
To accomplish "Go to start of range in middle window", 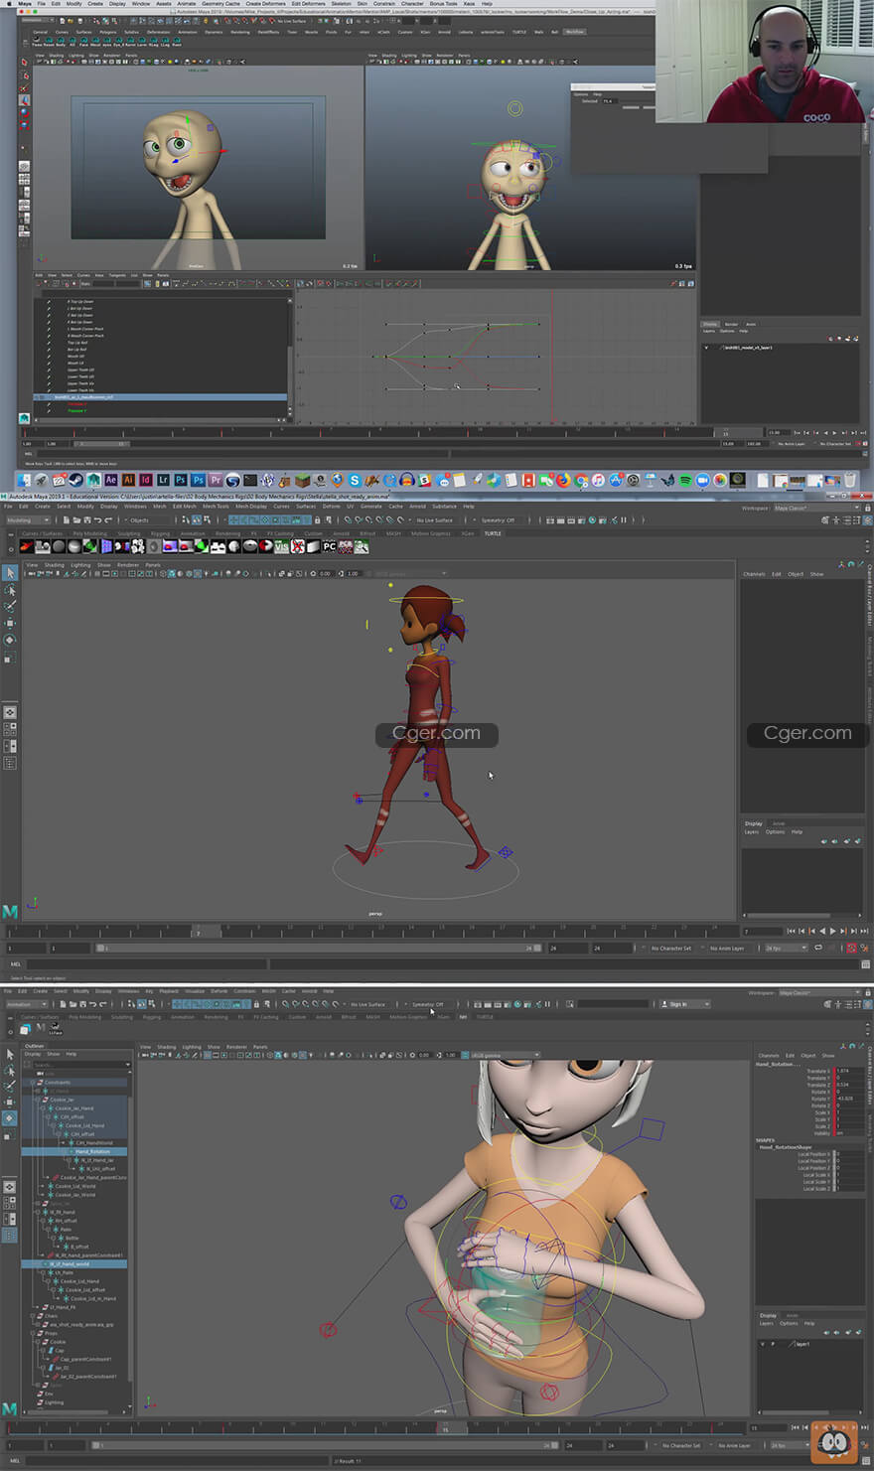I will (791, 932).
